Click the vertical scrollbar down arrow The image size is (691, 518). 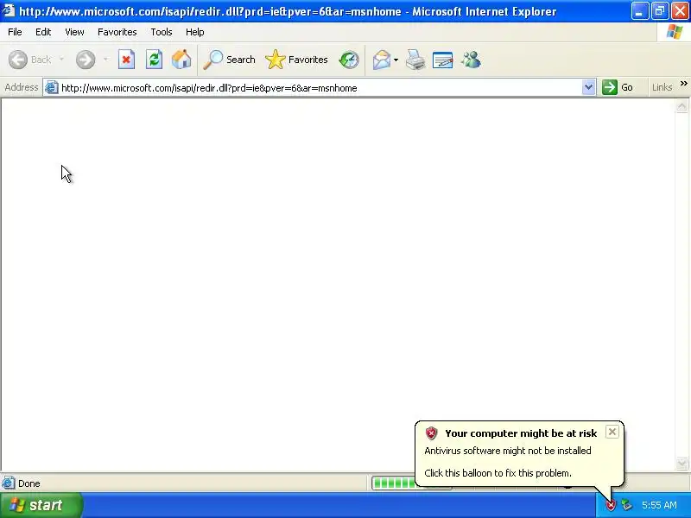click(x=681, y=463)
